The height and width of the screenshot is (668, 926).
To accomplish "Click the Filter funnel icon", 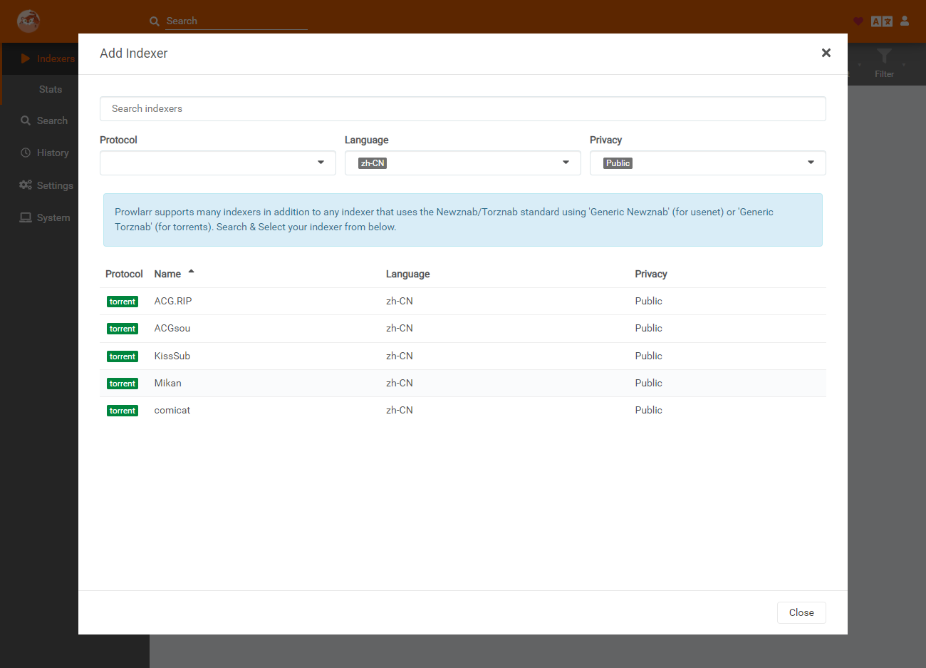I will (x=884, y=56).
